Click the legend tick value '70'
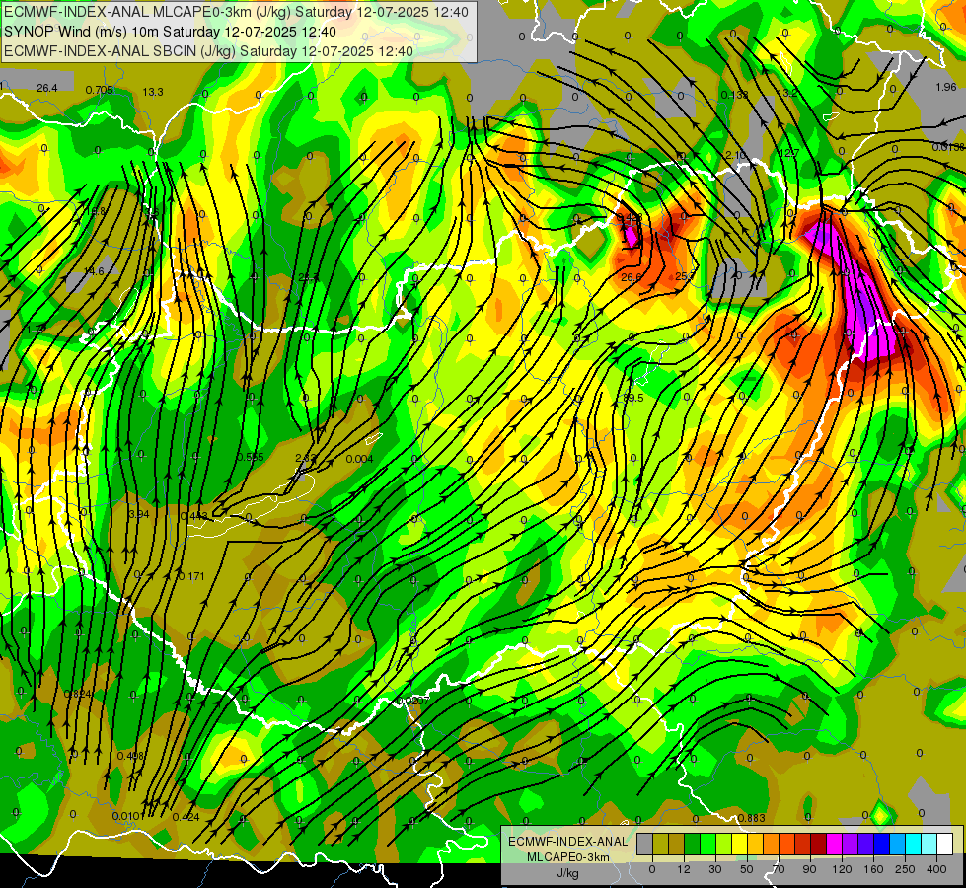This screenshot has height=888, width=966. 779,869
